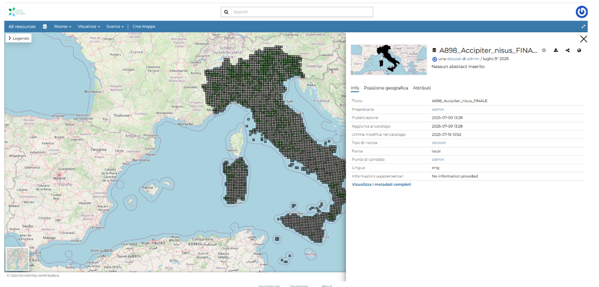
Task: Expand the Legenda panel
Action: point(18,38)
